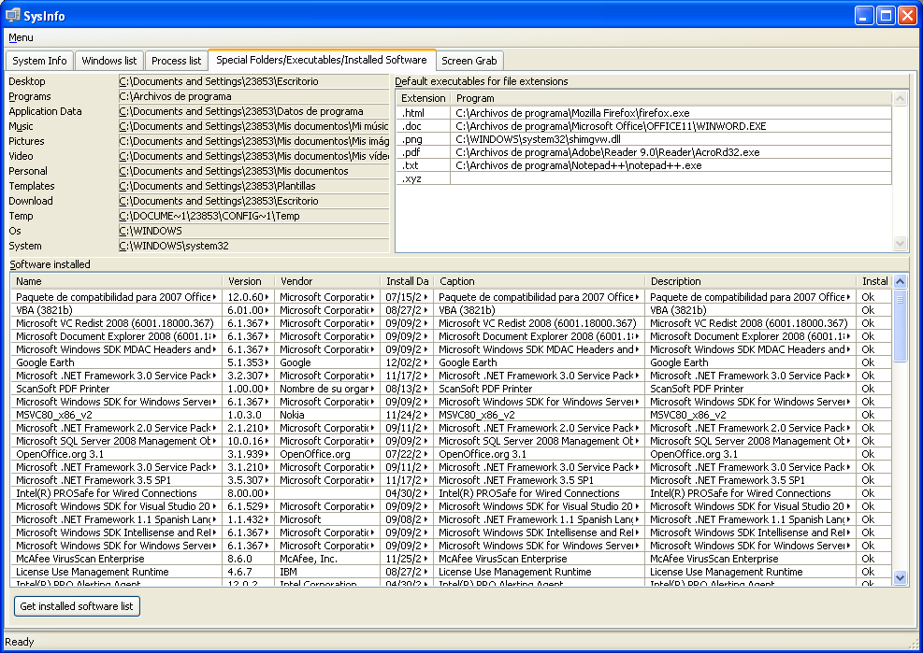
Task: Switch to the Windows list tab
Action: (108, 61)
